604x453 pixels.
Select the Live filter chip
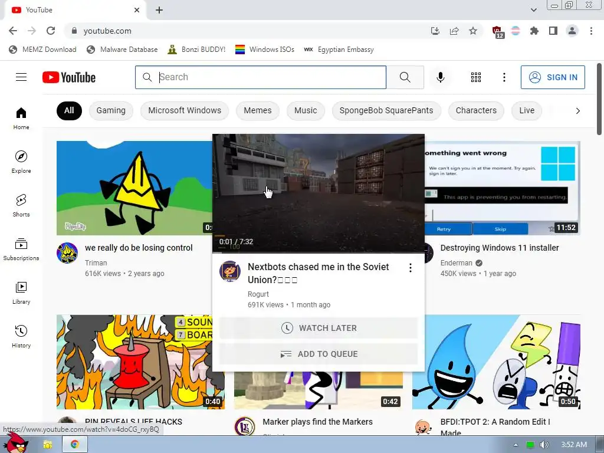(x=527, y=110)
